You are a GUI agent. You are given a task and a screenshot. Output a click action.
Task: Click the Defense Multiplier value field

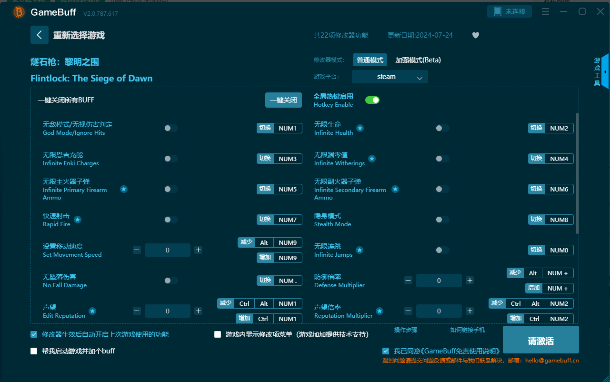click(x=439, y=281)
